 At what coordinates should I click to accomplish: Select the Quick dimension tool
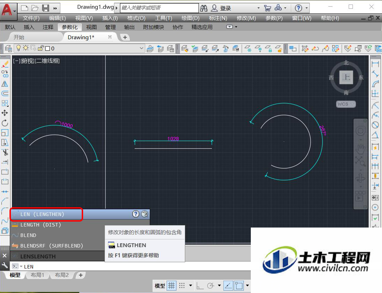(375, 147)
